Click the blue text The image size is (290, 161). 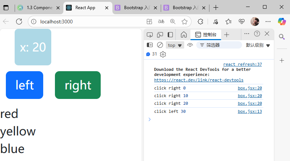(x=12, y=149)
